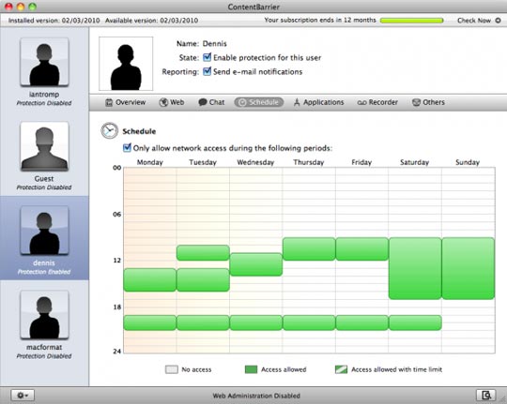Click the No access legend swatch
The width and height of the screenshot is (507, 404).
tap(172, 369)
